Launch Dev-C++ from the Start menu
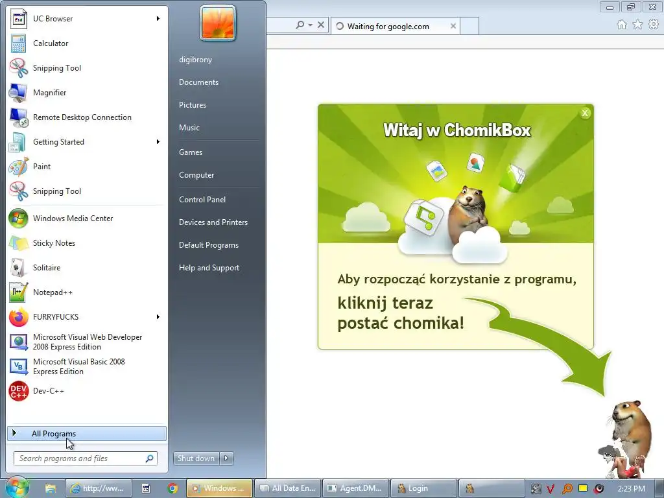 pyautogui.click(x=87, y=391)
